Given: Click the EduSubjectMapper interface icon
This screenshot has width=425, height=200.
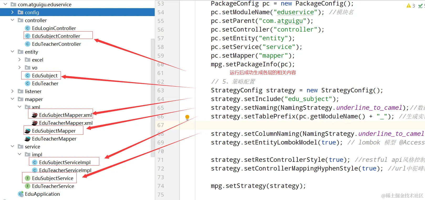Looking at the screenshot, I should (28, 131).
